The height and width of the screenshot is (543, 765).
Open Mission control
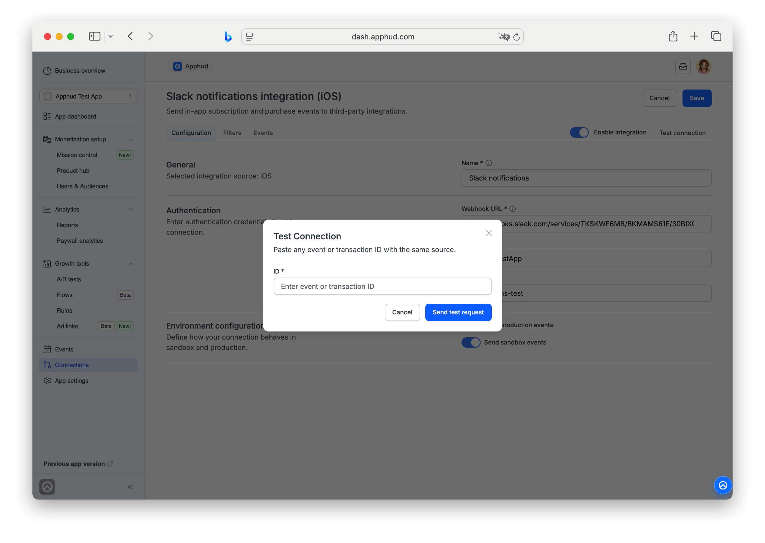click(77, 155)
